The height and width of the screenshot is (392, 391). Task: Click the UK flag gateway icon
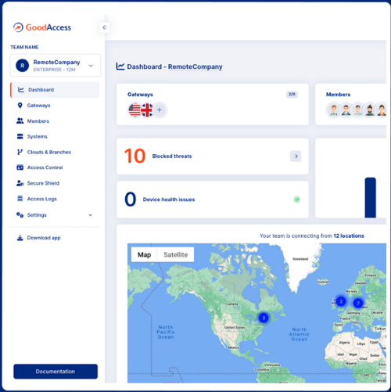pyautogui.click(x=147, y=110)
